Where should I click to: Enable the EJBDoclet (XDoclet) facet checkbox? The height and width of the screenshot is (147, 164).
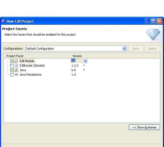(12, 66)
